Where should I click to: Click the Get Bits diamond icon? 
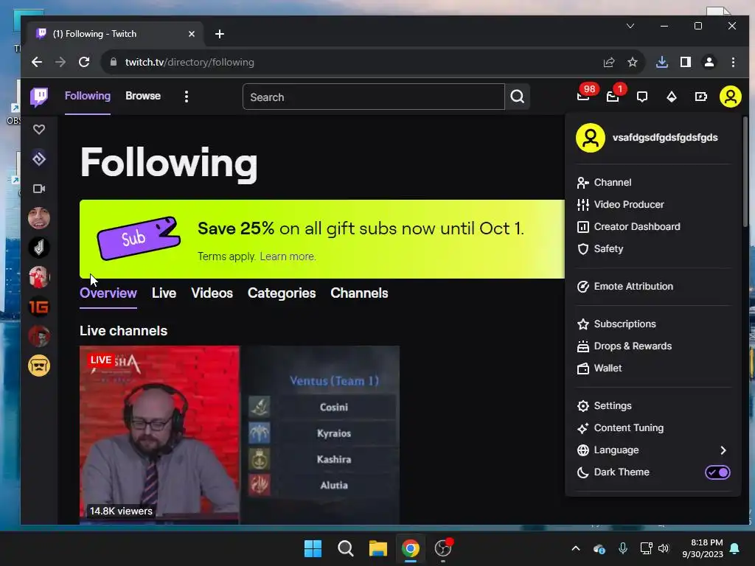pos(671,97)
